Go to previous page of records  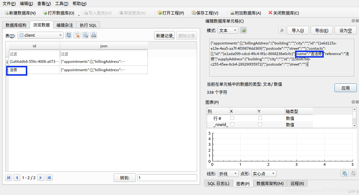point(17,177)
